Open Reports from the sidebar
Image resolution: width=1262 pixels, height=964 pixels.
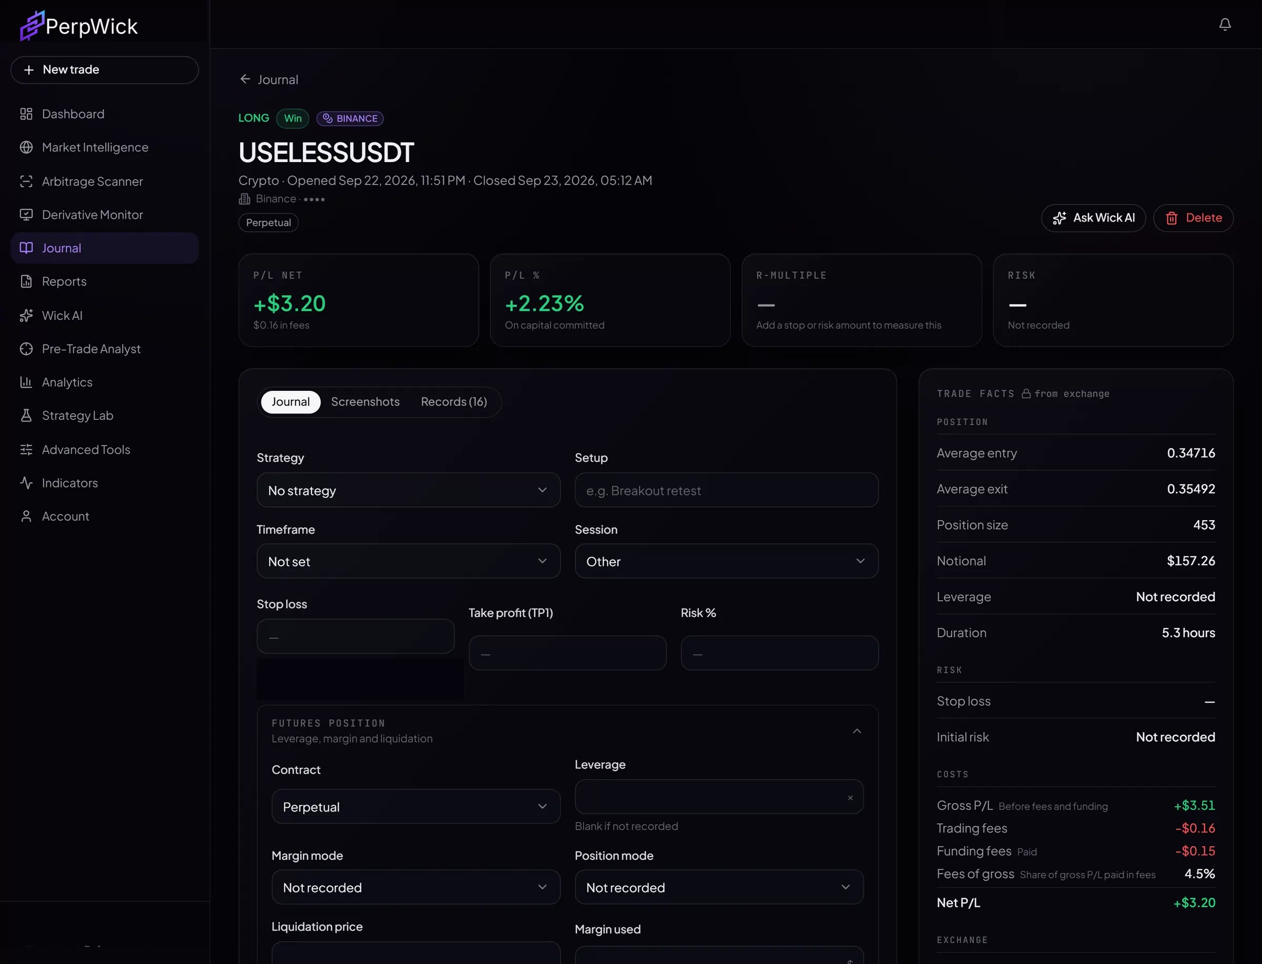click(x=105, y=281)
